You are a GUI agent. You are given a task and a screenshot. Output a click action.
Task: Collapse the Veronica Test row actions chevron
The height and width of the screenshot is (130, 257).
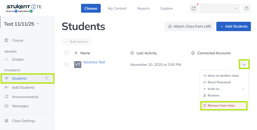coord(244,64)
